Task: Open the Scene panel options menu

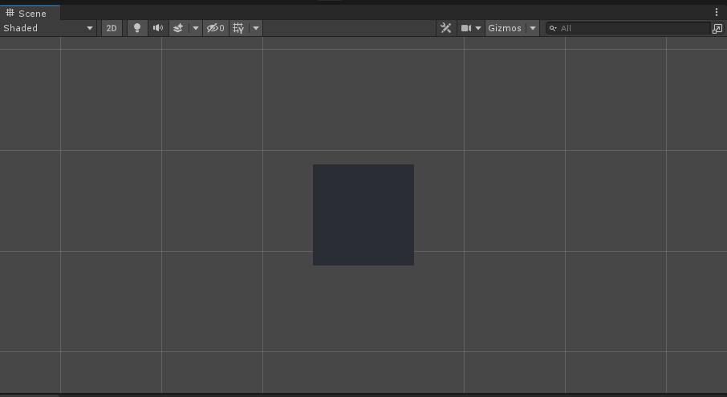Action: tap(717, 13)
